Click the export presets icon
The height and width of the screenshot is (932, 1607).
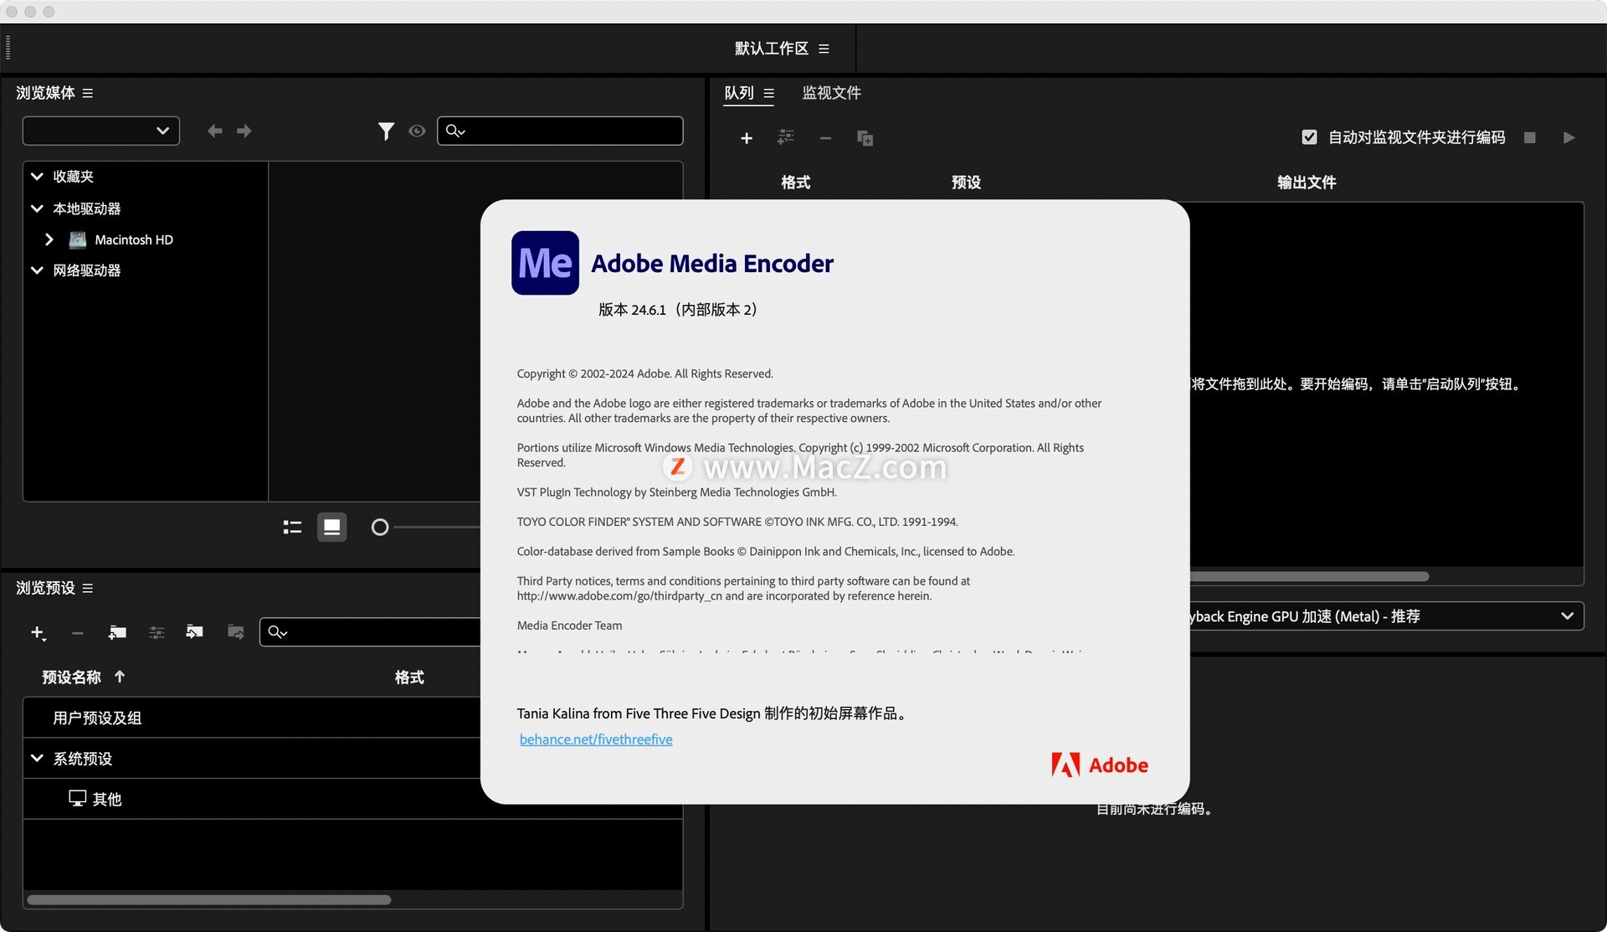coord(235,631)
